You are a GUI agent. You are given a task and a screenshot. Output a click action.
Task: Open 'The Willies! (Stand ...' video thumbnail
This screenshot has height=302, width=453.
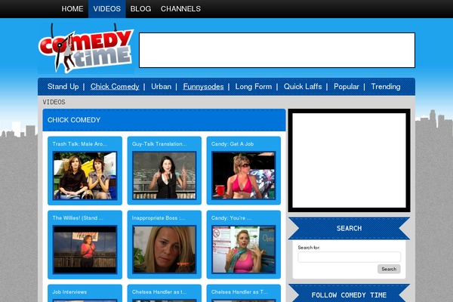(x=85, y=250)
